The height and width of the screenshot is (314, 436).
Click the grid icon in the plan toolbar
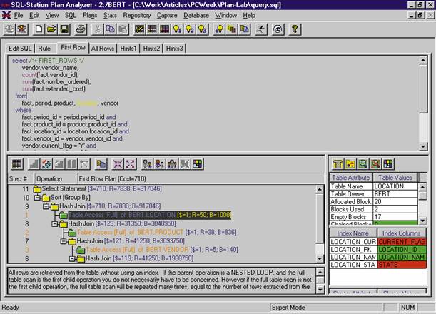(x=16, y=164)
